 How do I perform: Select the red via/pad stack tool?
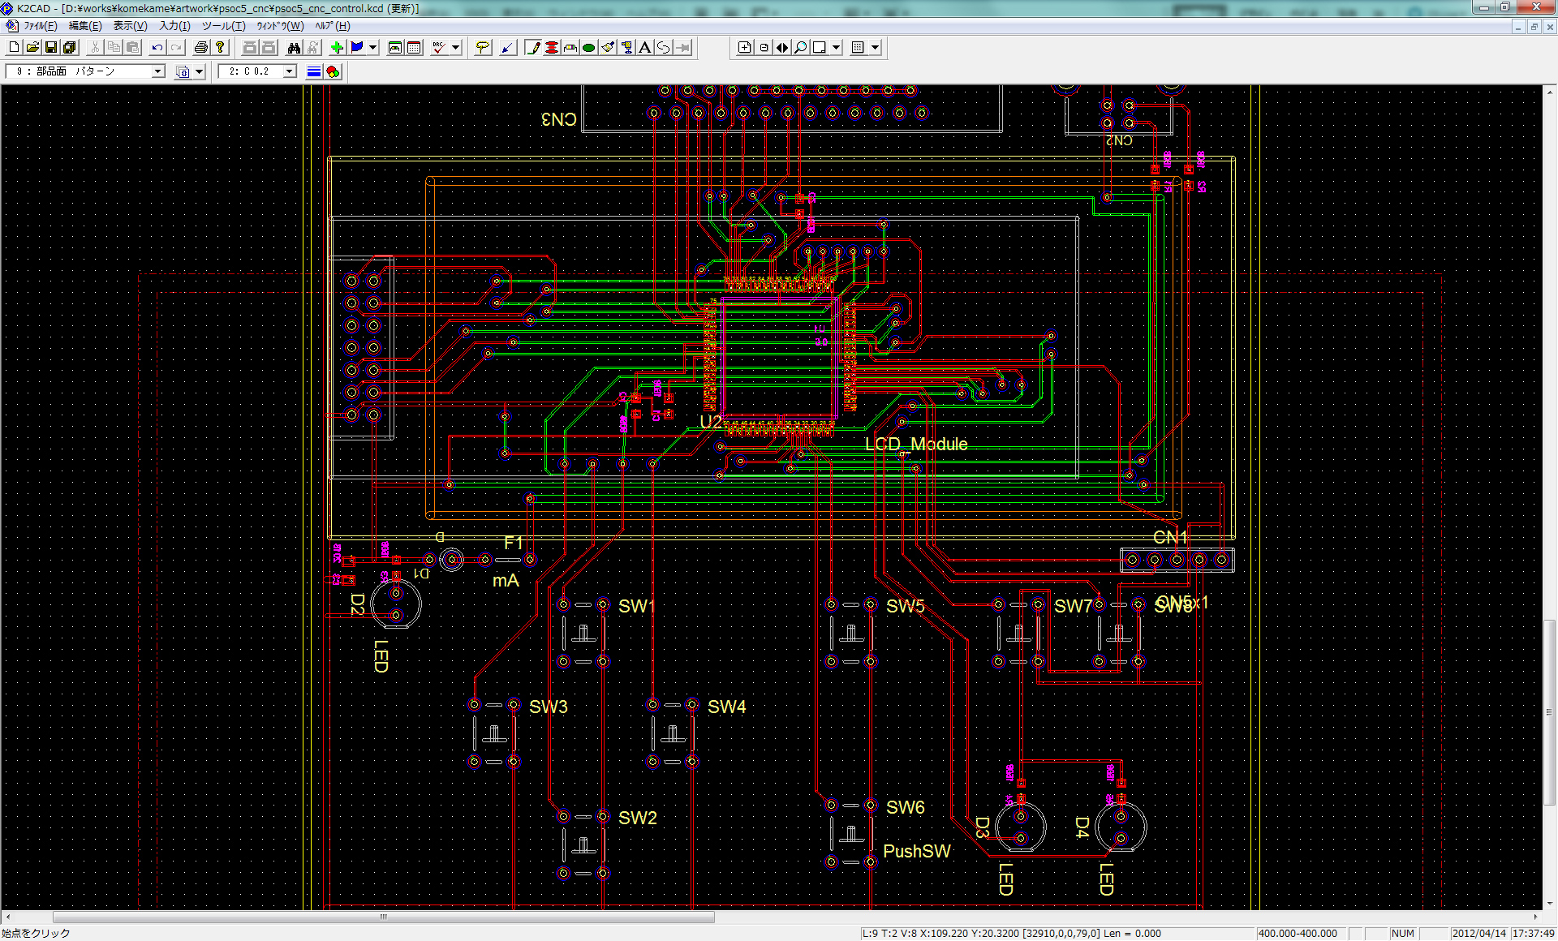click(x=552, y=48)
